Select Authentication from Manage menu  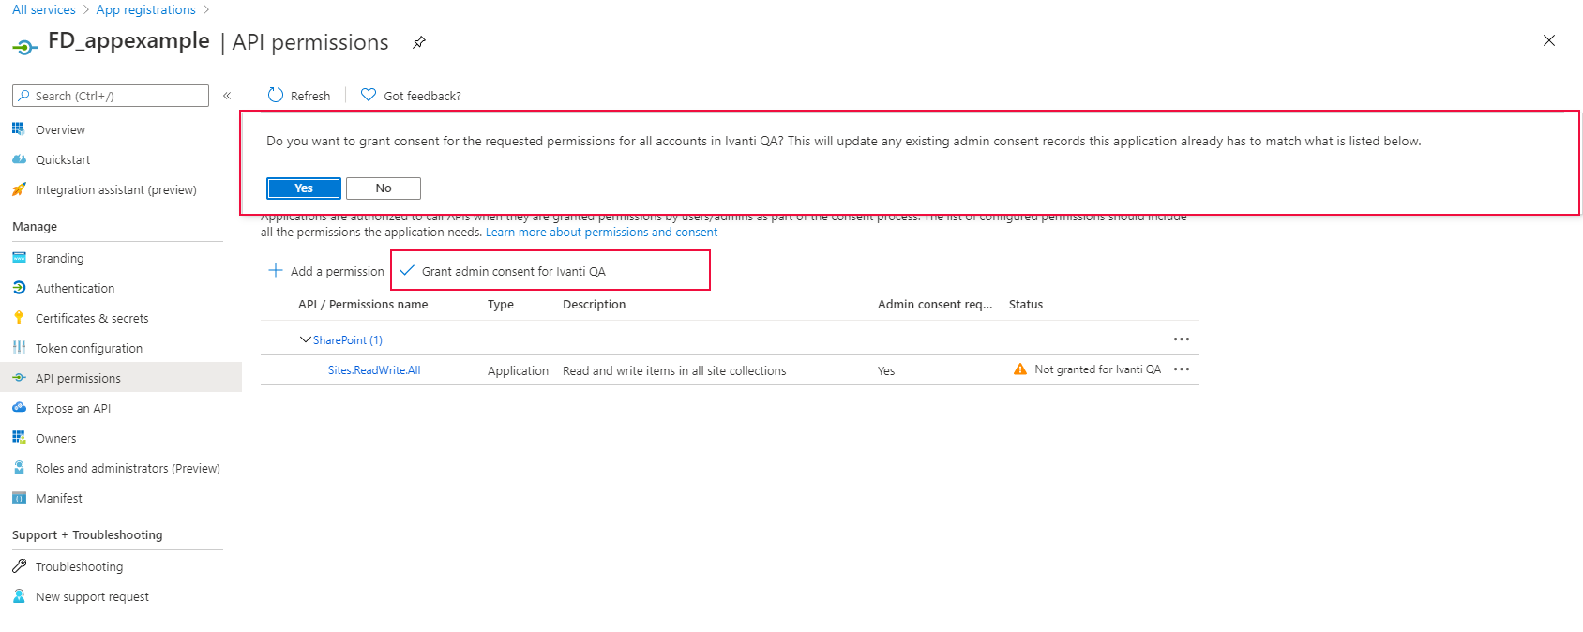(x=75, y=288)
